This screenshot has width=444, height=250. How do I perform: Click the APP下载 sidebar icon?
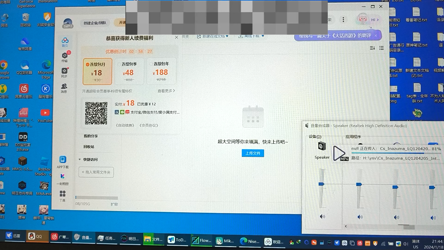(x=63, y=162)
